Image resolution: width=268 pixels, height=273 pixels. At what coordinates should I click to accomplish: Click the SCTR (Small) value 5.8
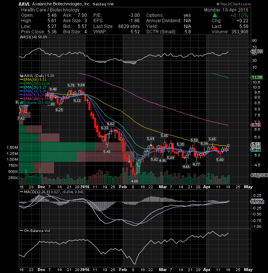(188, 32)
